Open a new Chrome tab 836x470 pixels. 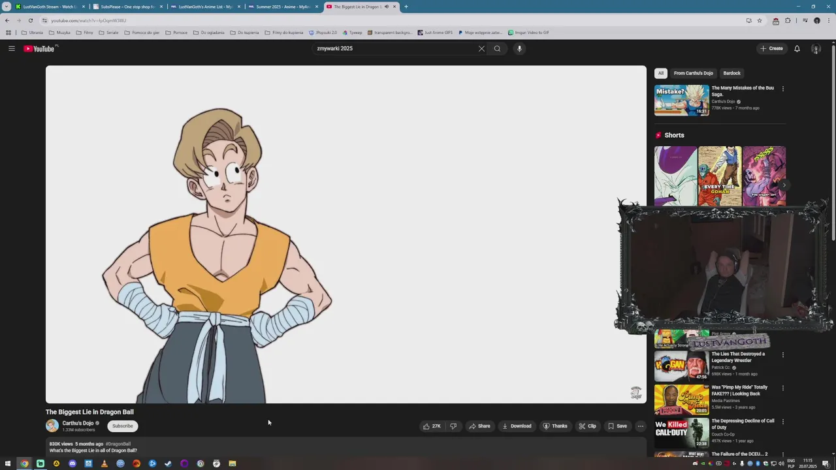pos(406,7)
